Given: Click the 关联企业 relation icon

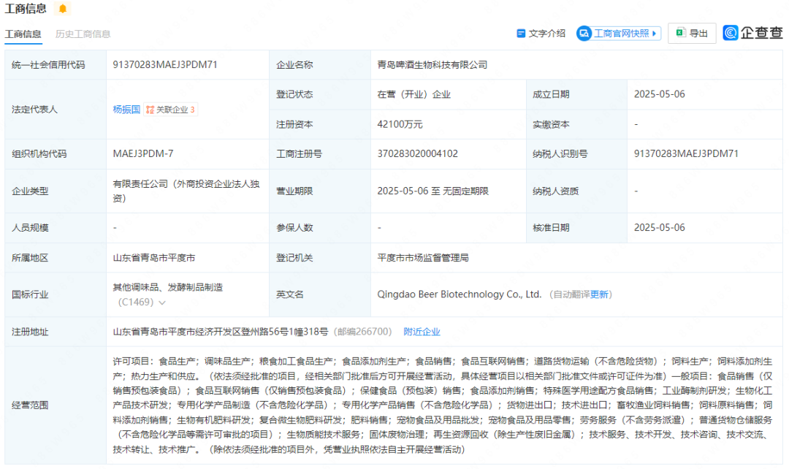Looking at the screenshot, I should pyautogui.click(x=150, y=110).
